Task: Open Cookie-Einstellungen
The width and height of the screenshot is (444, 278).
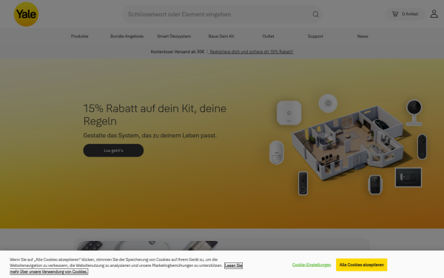Action: tap(312, 265)
